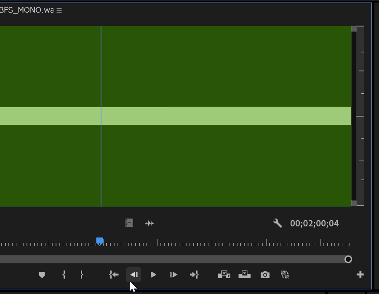Click the 00;02;00;04 duration timecode
The image size is (379, 294).
coord(314,223)
